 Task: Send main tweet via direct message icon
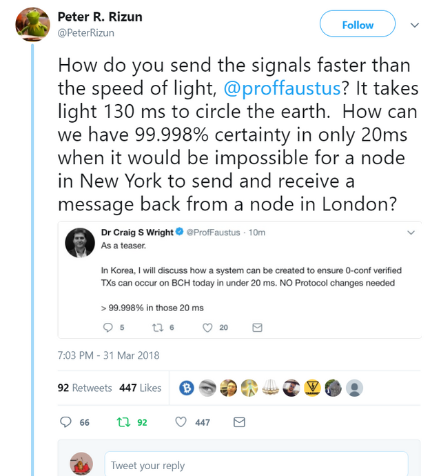tap(240, 422)
